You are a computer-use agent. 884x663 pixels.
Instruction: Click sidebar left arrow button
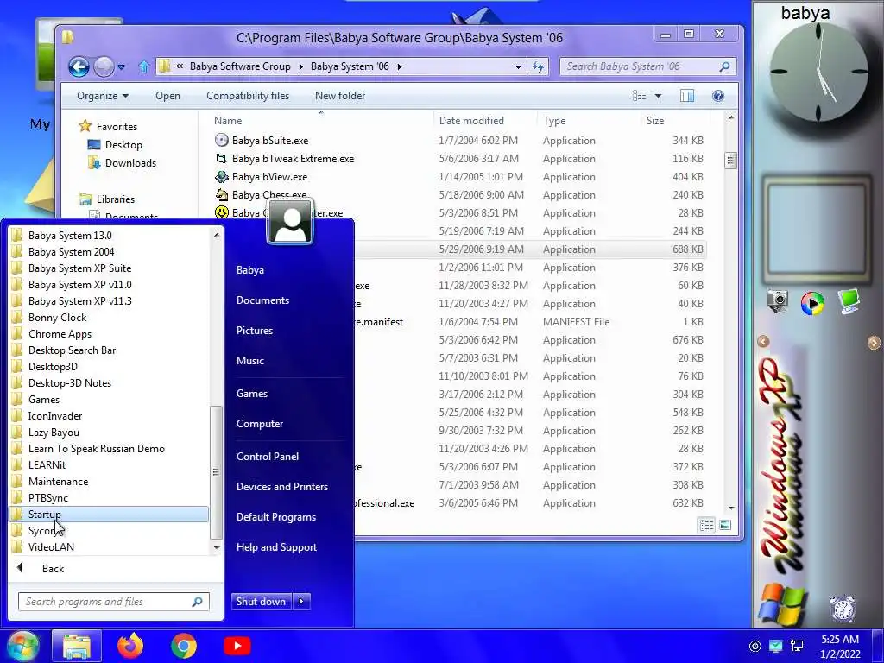pos(763,341)
